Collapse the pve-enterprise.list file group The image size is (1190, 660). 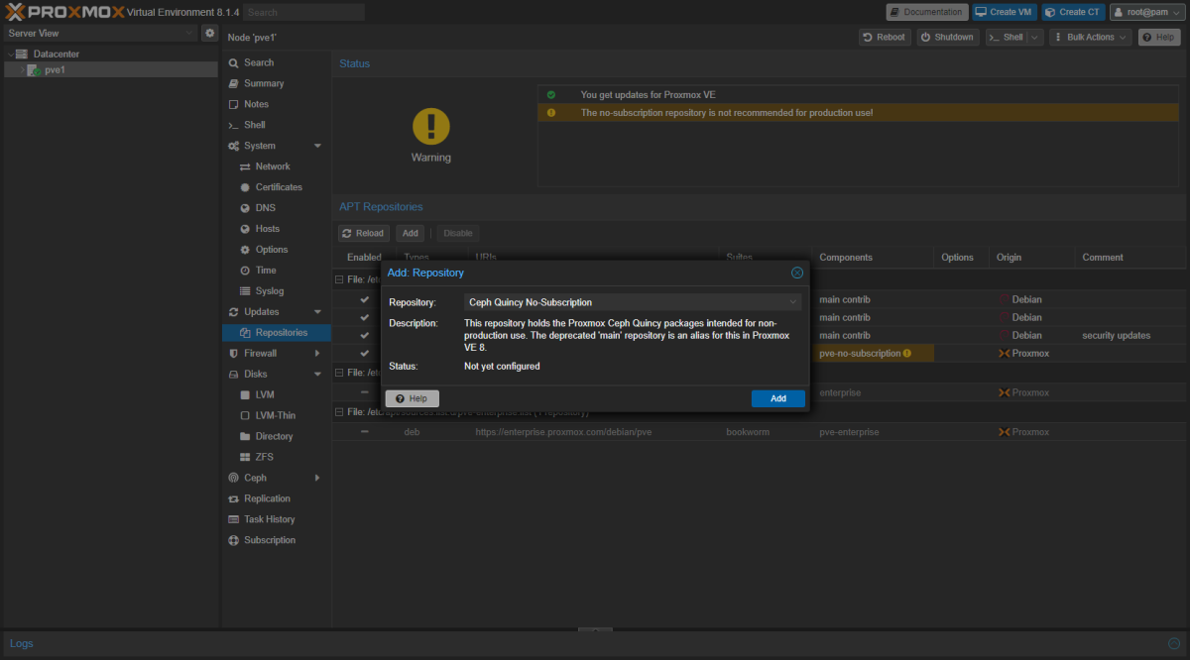tap(340, 411)
